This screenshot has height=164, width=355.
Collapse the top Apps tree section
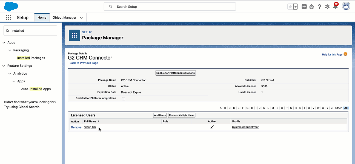(x=4, y=43)
